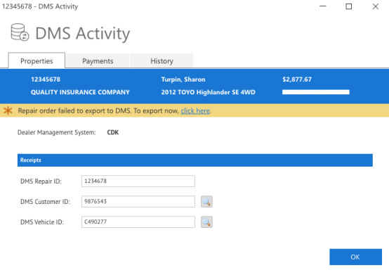Search DMS Vehicle ID with magnifier icon

click(x=206, y=222)
